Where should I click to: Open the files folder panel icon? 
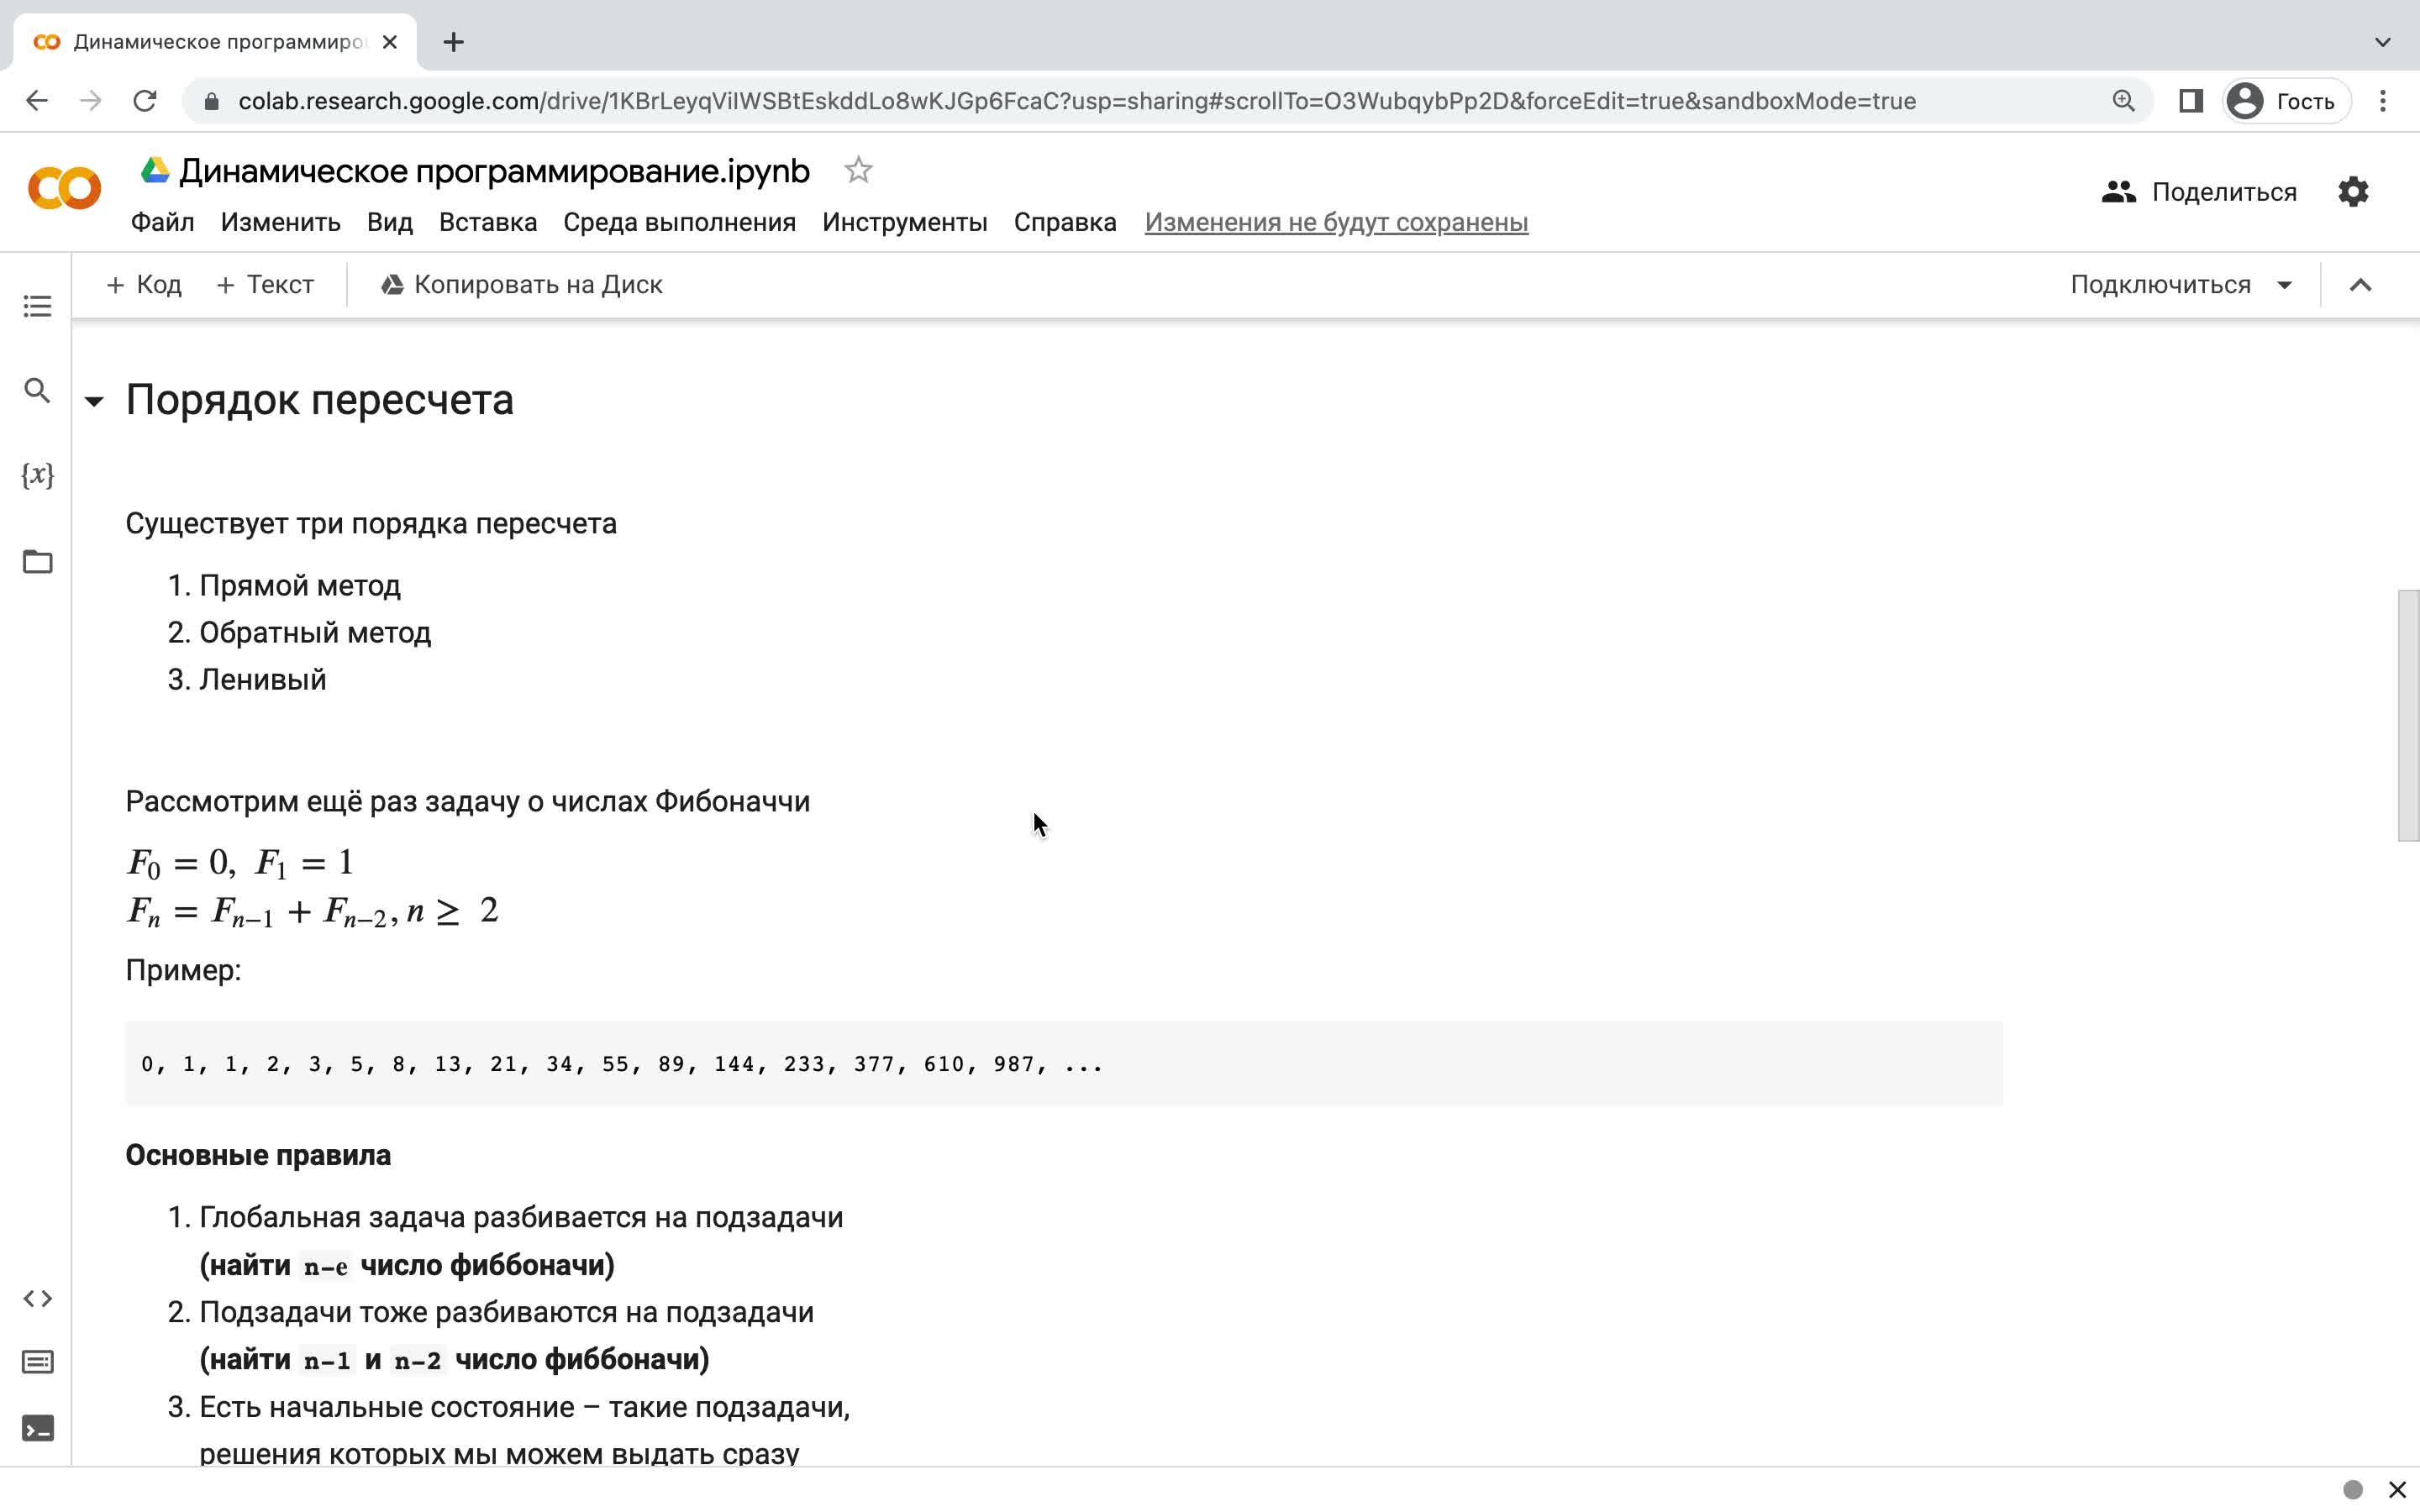pyautogui.click(x=37, y=561)
